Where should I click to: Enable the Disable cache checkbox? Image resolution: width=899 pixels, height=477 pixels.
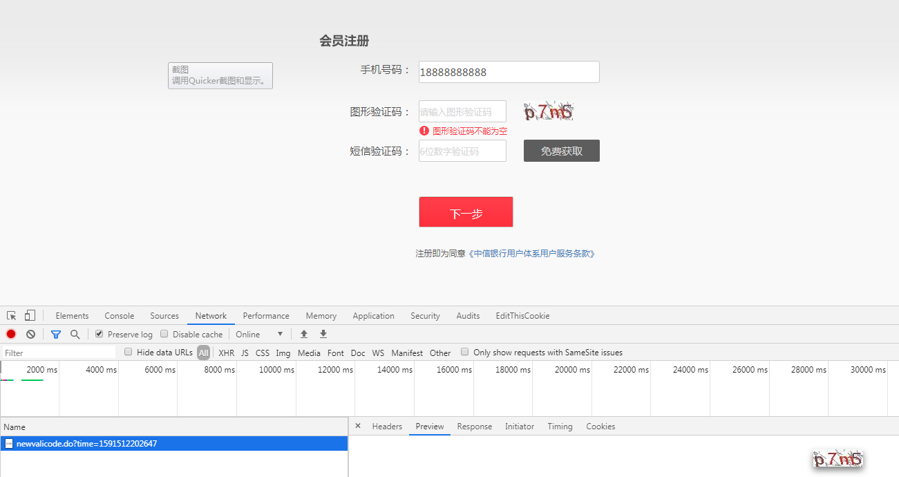click(x=164, y=334)
